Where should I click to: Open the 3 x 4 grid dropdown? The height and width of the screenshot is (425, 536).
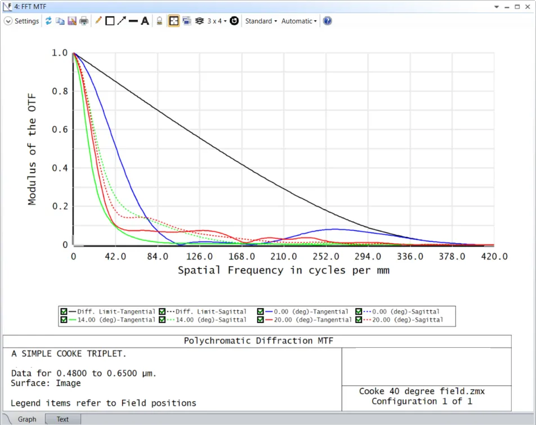tap(217, 21)
